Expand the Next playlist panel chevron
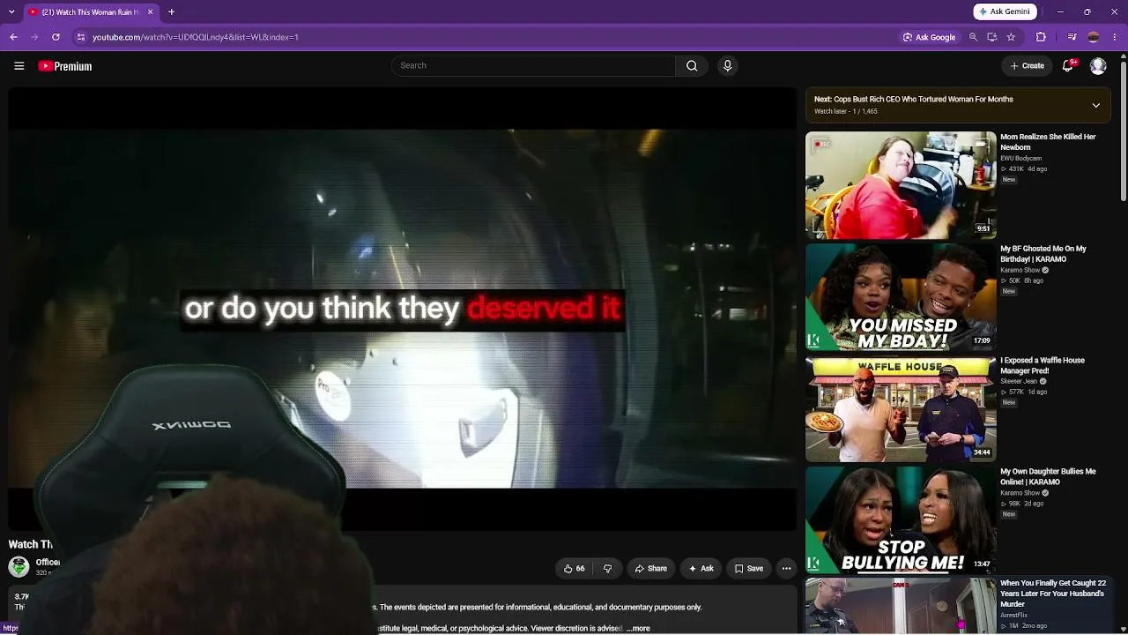 coord(1096,105)
